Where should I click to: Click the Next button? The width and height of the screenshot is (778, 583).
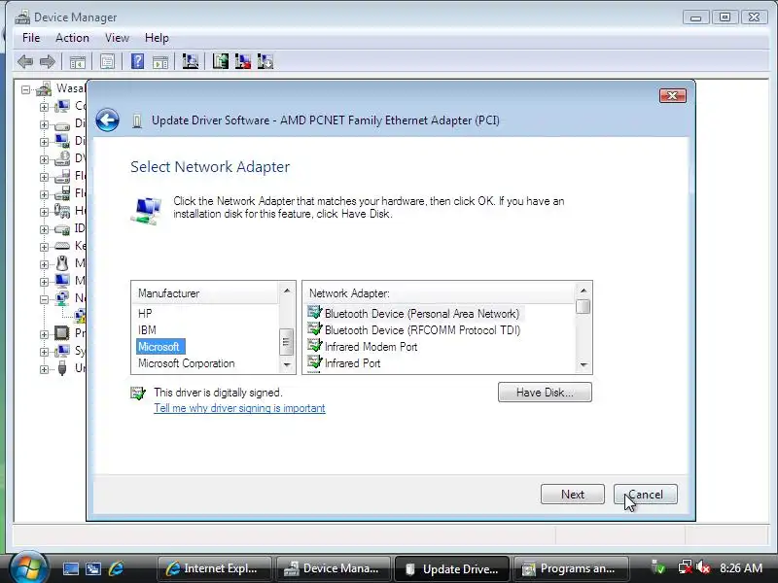coord(573,495)
